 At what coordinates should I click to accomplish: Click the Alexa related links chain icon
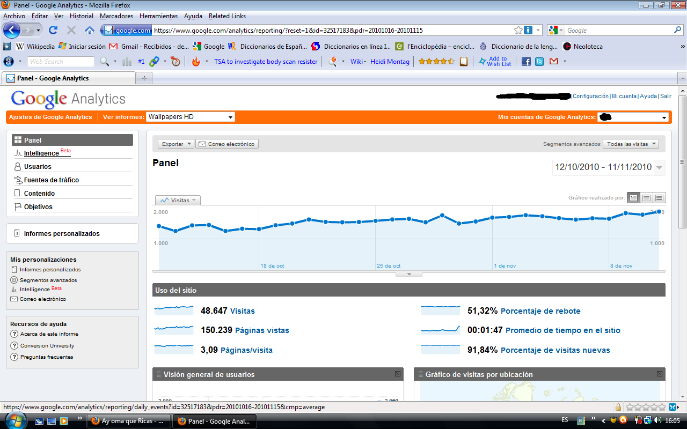pyautogui.click(x=154, y=62)
